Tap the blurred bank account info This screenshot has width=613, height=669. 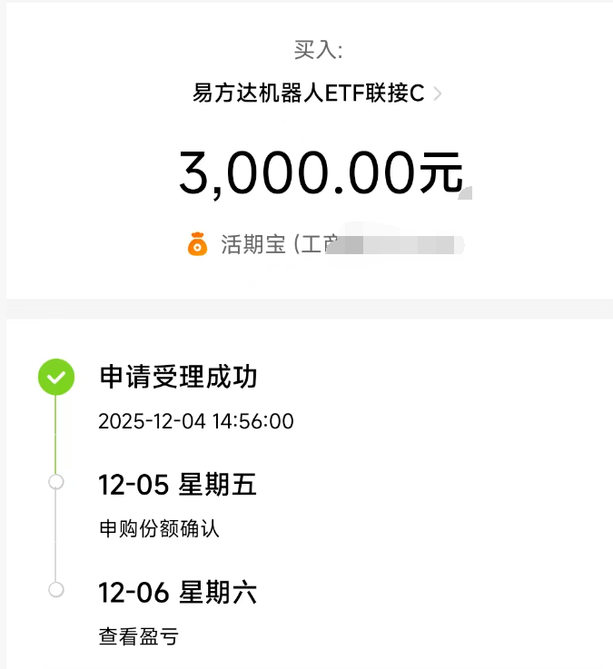pyautogui.click(x=395, y=244)
